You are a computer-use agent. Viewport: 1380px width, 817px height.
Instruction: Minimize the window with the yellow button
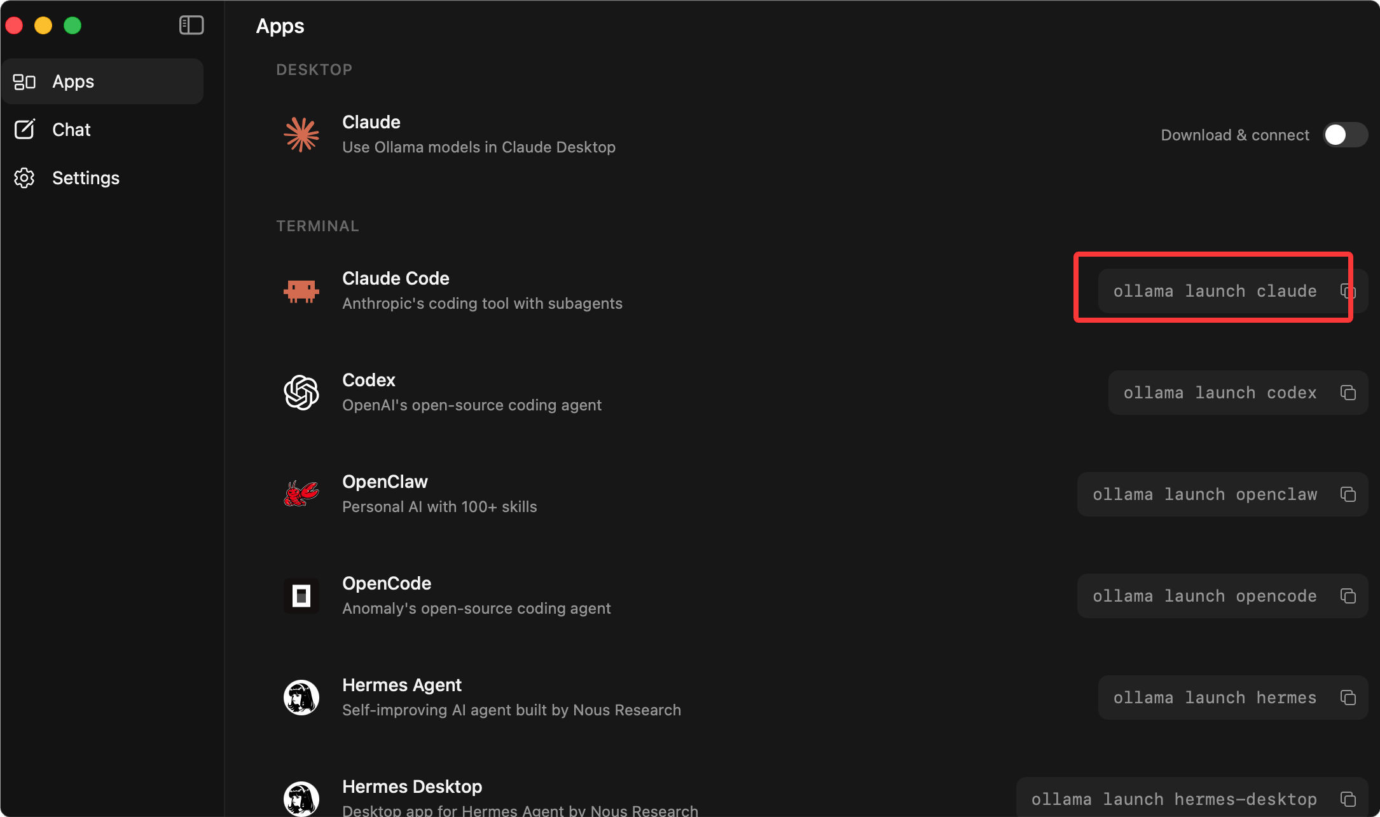pyautogui.click(x=43, y=25)
